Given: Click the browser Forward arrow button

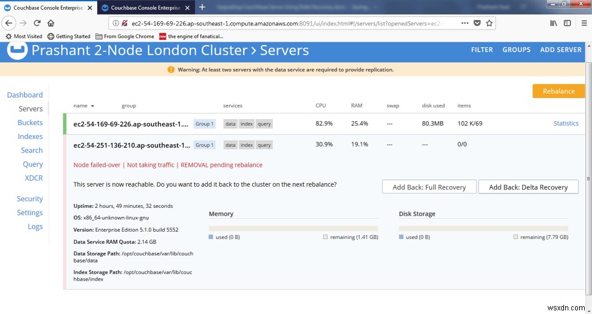Looking at the screenshot, I should coord(24,23).
